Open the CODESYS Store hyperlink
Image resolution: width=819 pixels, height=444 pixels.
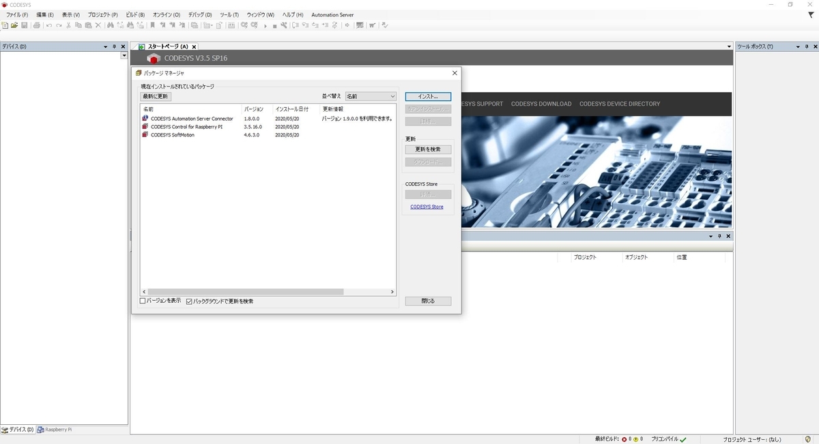[427, 207]
